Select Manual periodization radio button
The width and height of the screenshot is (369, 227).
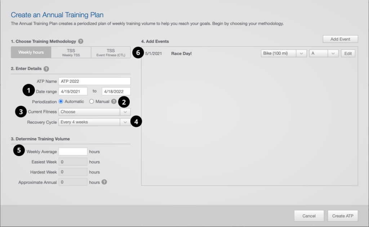pyautogui.click(x=92, y=101)
